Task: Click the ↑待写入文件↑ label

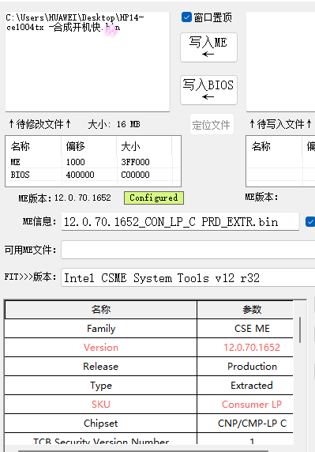Action: (280, 124)
